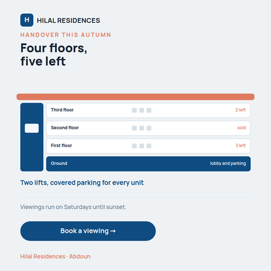Click the Second floor row label
The image size is (271, 271).
tap(65, 128)
